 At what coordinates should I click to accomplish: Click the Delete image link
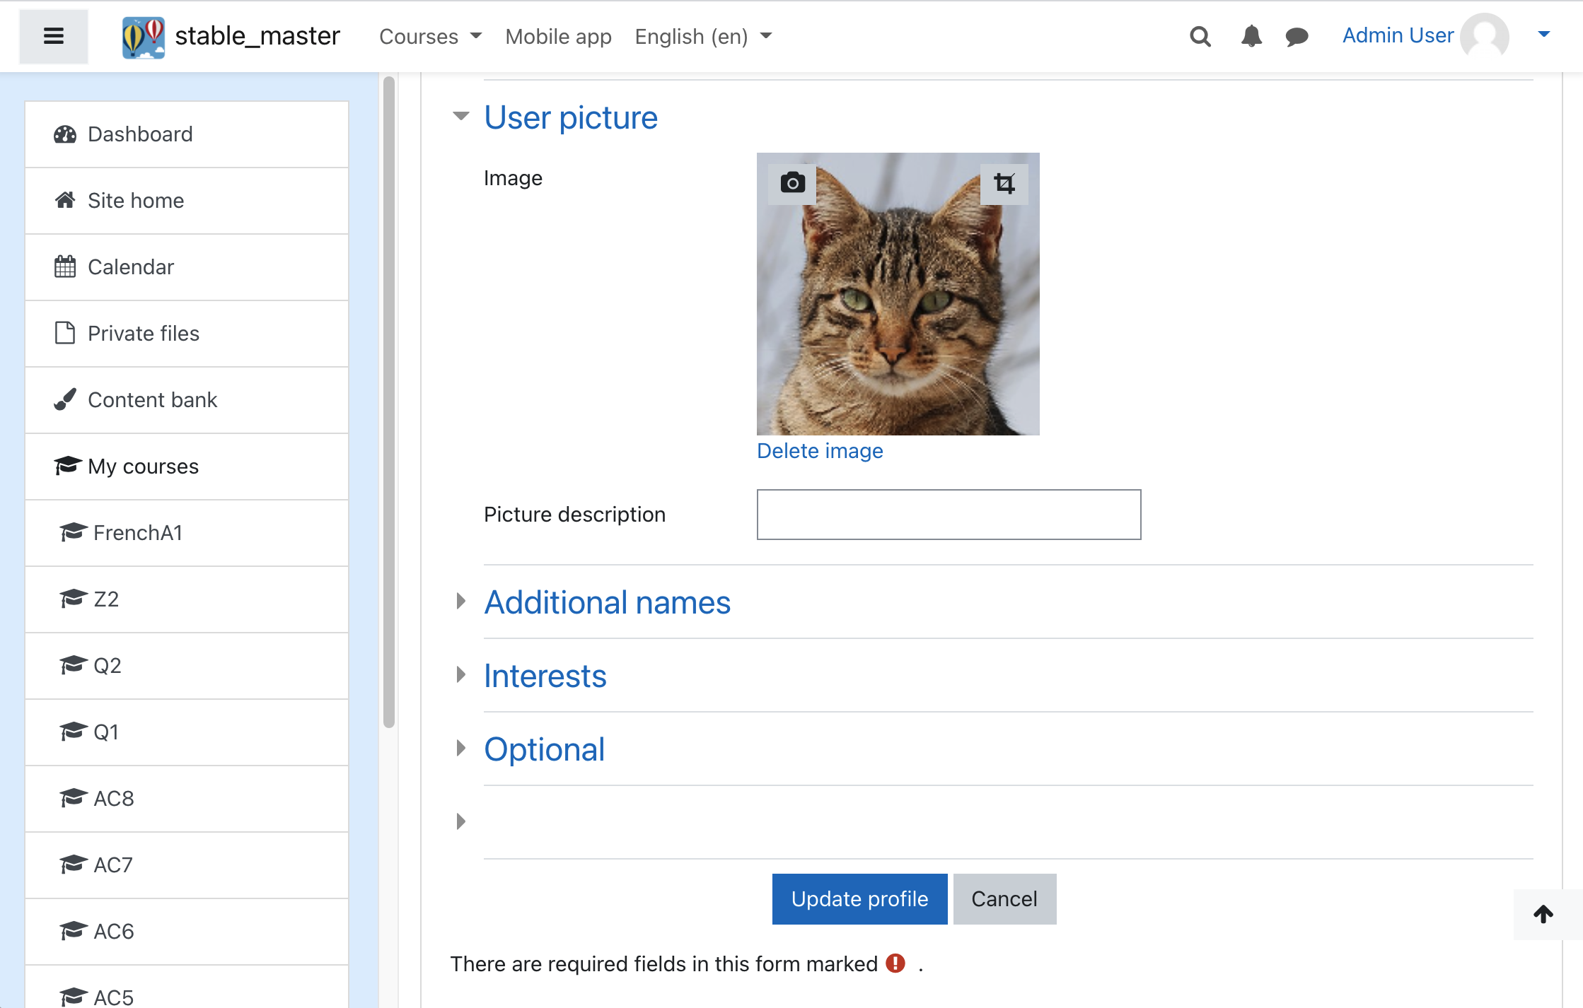tap(820, 451)
